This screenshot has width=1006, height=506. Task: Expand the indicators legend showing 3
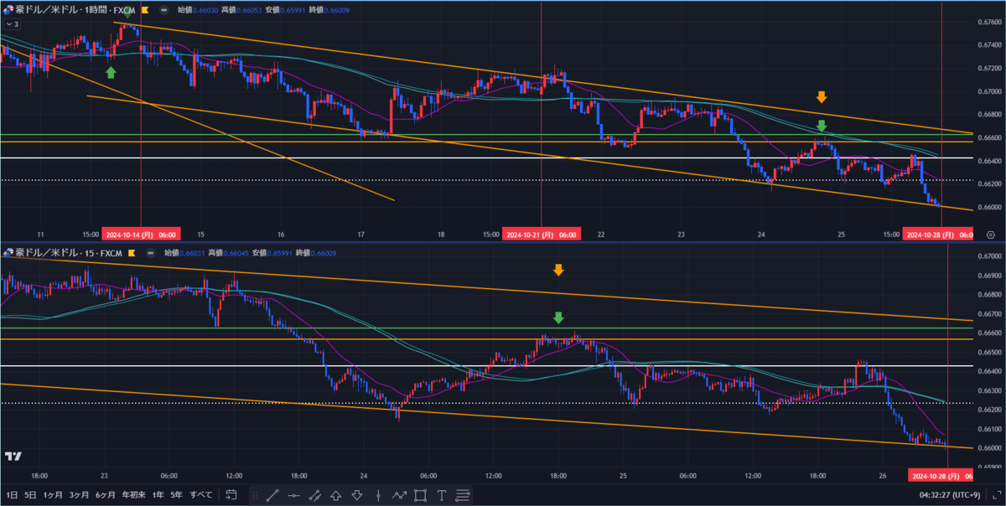pyautogui.click(x=12, y=24)
